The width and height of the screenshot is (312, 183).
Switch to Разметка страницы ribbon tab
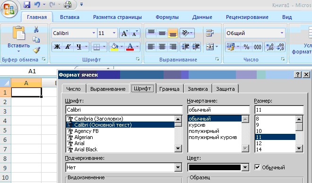tap(117, 17)
